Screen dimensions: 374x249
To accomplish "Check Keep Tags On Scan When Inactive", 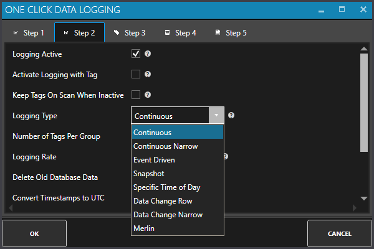I will pos(136,95).
